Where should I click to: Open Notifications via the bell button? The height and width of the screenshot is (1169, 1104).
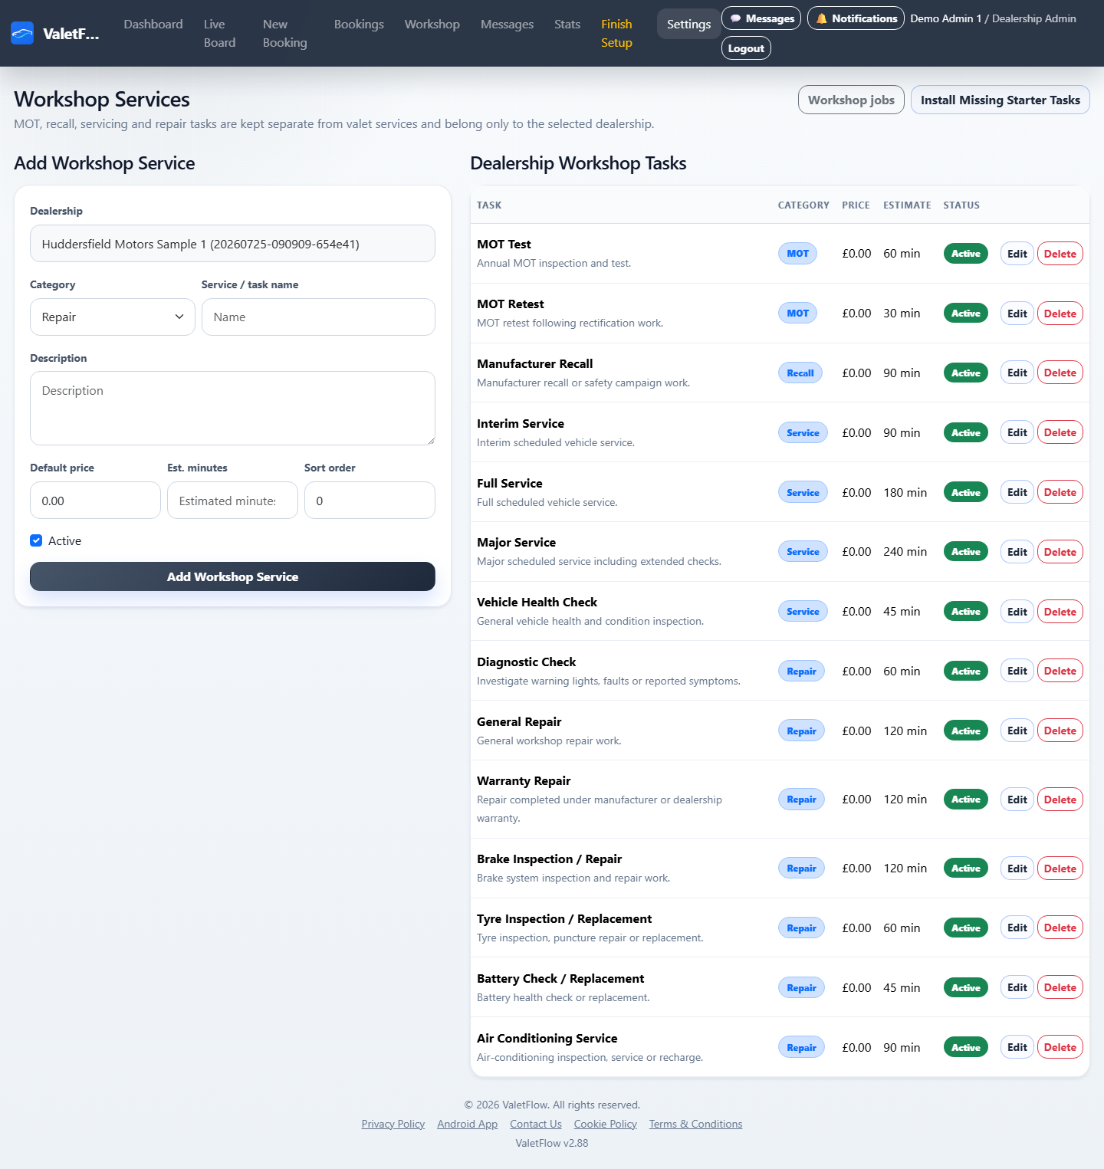[856, 18]
